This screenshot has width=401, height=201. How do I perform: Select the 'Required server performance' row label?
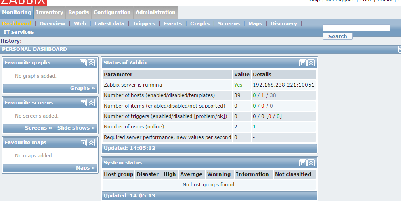167,137
